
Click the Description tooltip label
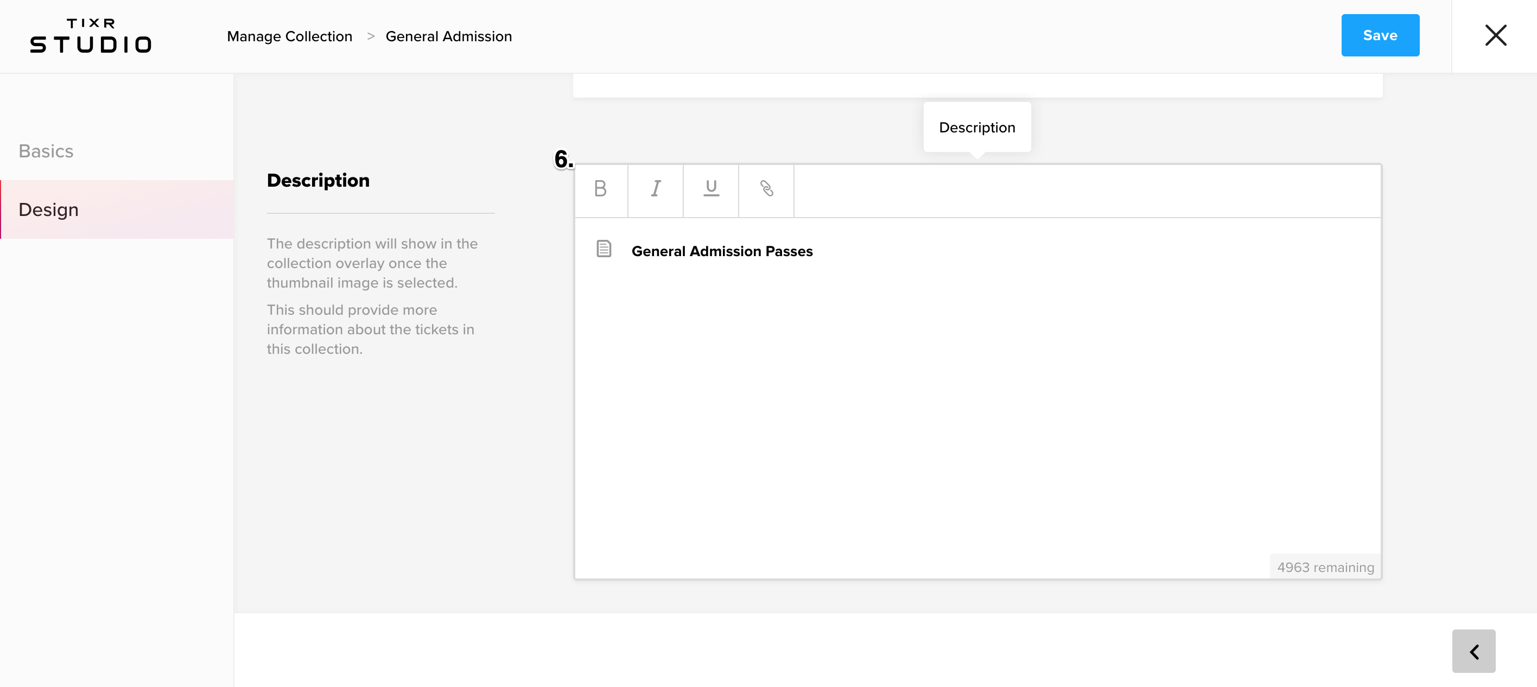click(x=977, y=127)
